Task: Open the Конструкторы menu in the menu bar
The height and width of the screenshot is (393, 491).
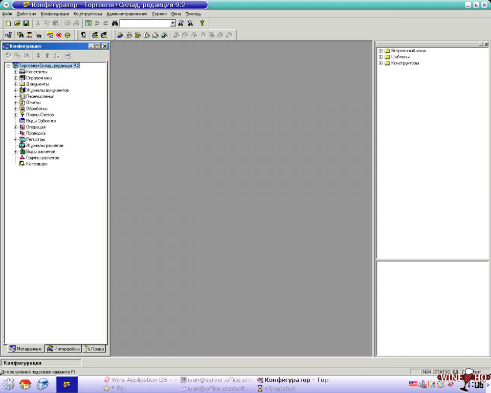Action: click(87, 14)
